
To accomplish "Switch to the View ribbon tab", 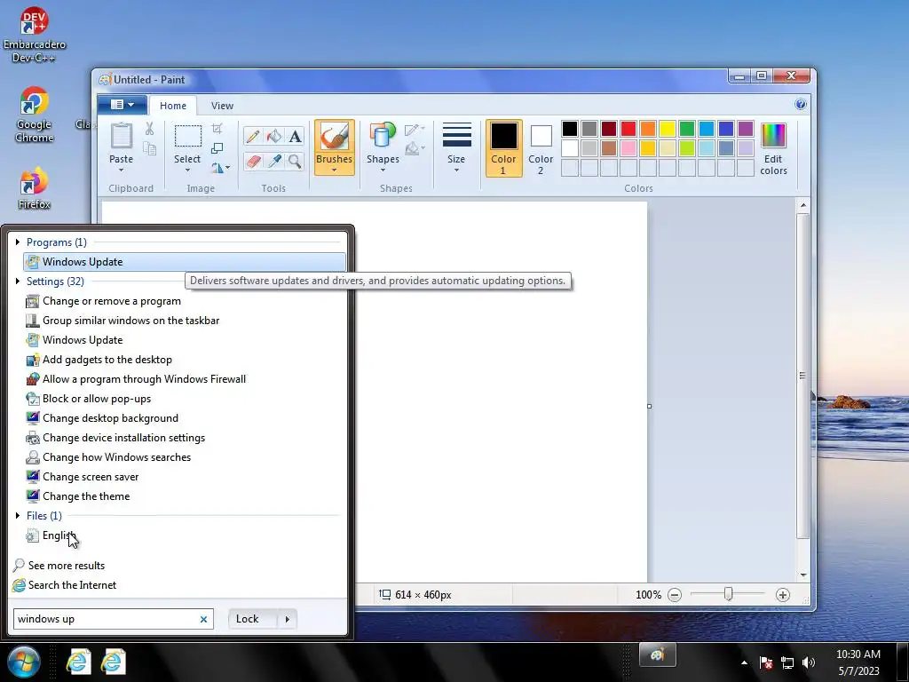I will (222, 106).
